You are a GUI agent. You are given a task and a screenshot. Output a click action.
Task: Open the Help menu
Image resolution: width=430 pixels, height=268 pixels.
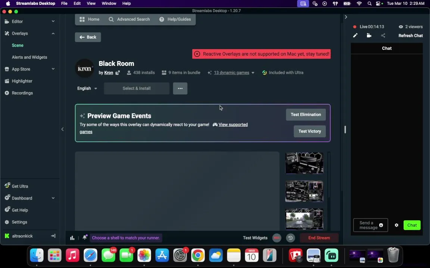[x=127, y=4]
